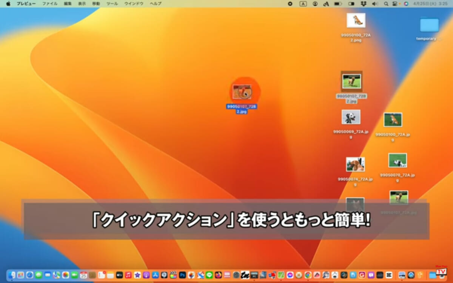The width and height of the screenshot is (453, 283).
Task: Click the Siri icon in menu bar
Action: (x=406, y=3)
